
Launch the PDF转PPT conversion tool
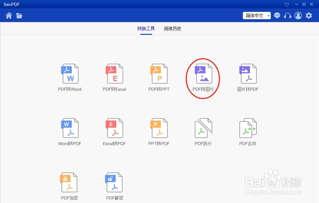(x=159, y=78)
